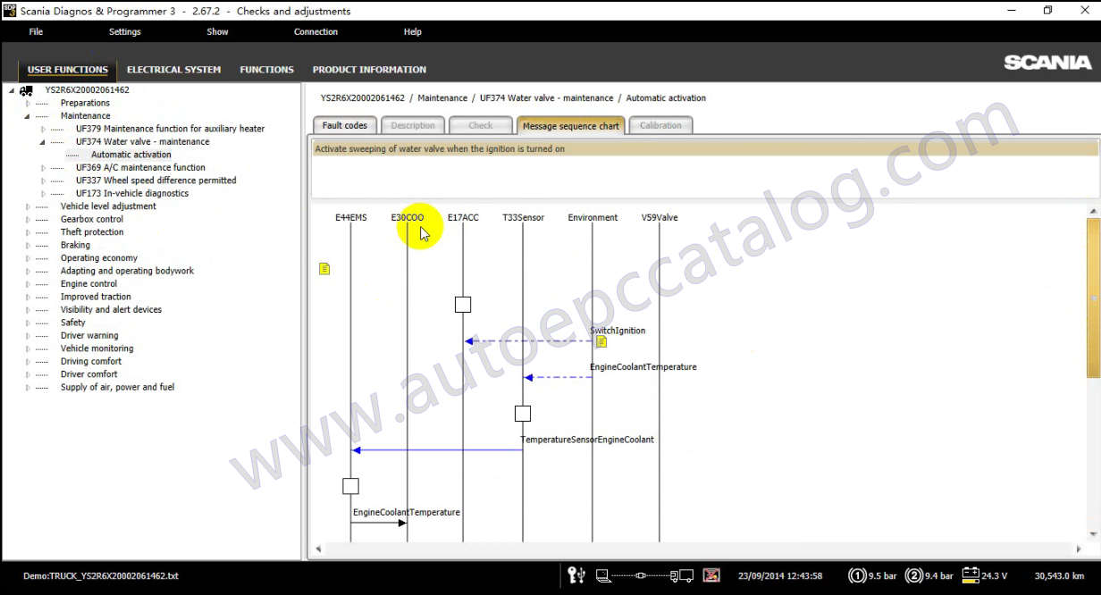Screen dimensions: 1101x595
Task: Click the Scania SDP3 app icon in title bar
Action: point(10,11)
